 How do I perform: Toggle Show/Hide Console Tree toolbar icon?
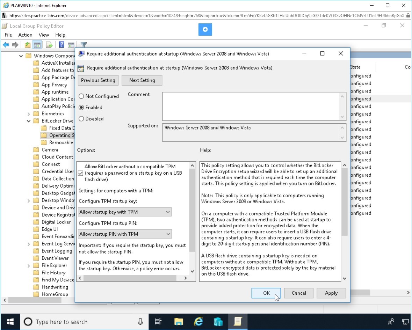click(37, 45)
